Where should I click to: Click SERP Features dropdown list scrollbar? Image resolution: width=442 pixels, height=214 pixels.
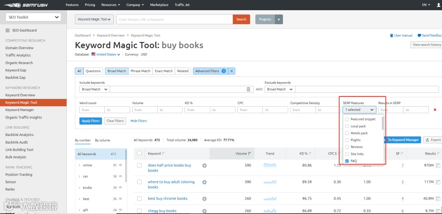383,123
